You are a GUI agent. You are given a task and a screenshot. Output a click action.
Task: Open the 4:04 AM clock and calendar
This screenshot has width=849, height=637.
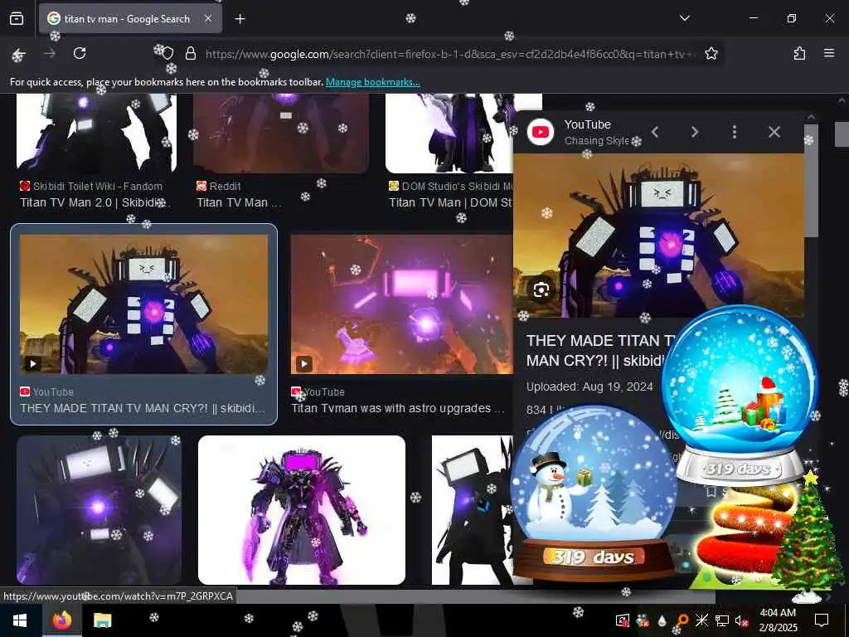[778, 620]
